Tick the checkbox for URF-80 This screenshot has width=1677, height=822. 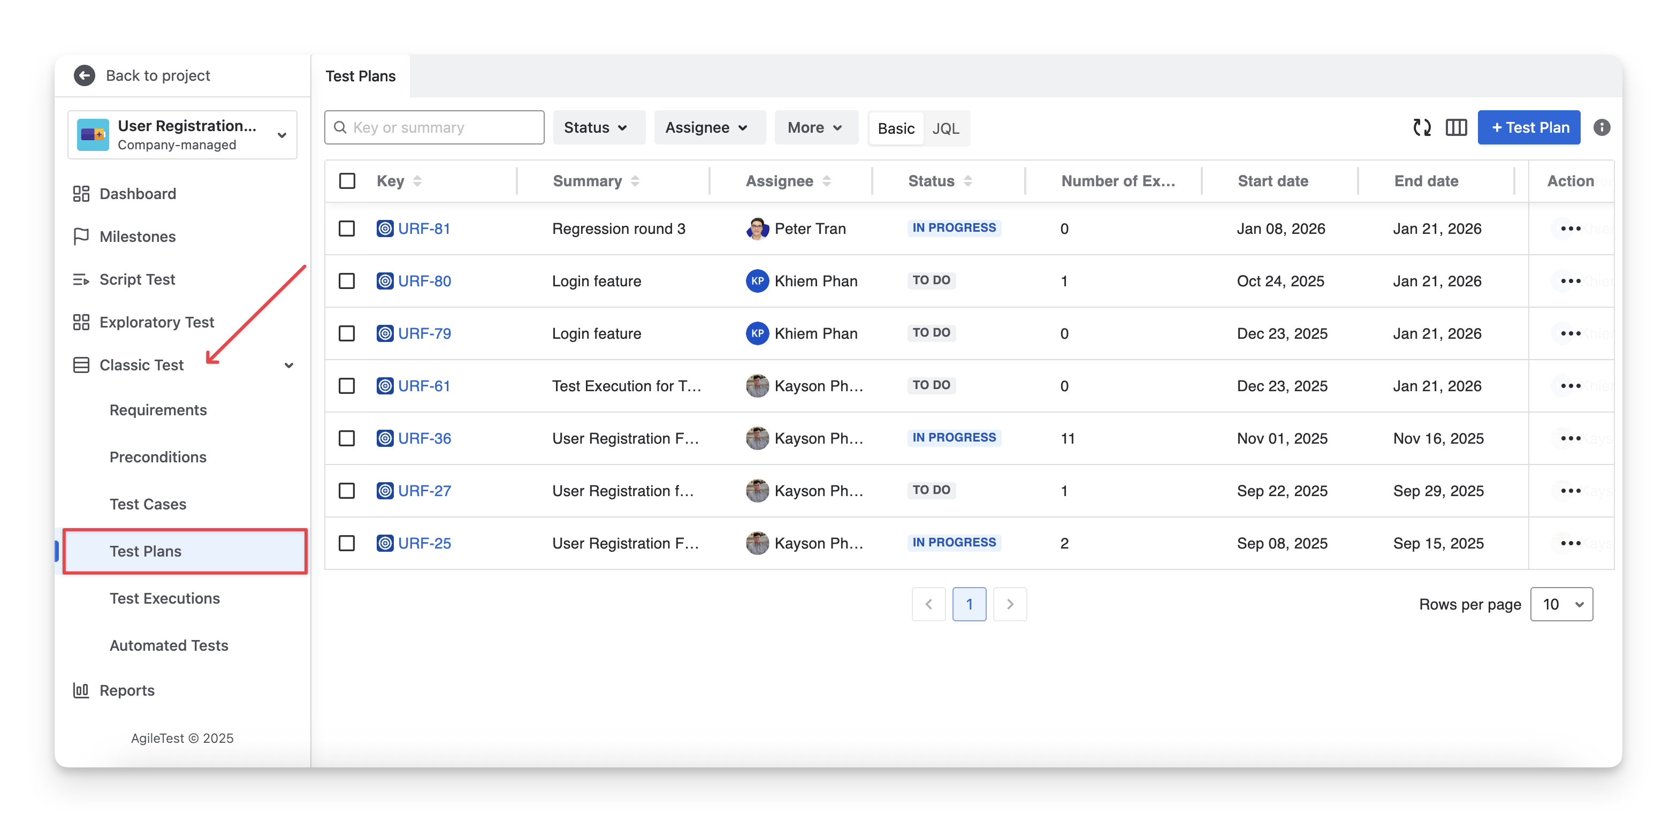point(347,281)
